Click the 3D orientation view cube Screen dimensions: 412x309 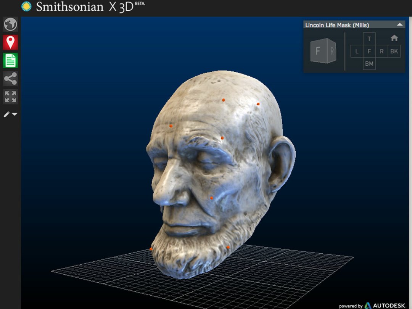click(323, 51)
